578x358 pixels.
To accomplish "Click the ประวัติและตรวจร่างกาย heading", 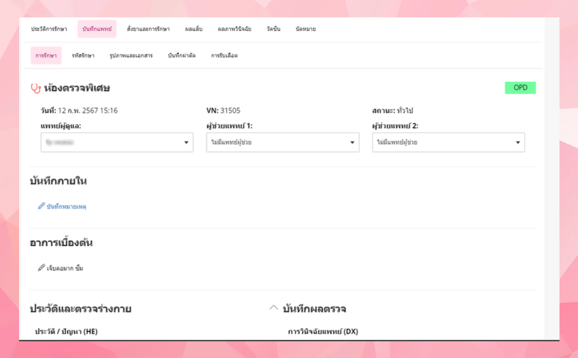I will (x=80, y=309).
